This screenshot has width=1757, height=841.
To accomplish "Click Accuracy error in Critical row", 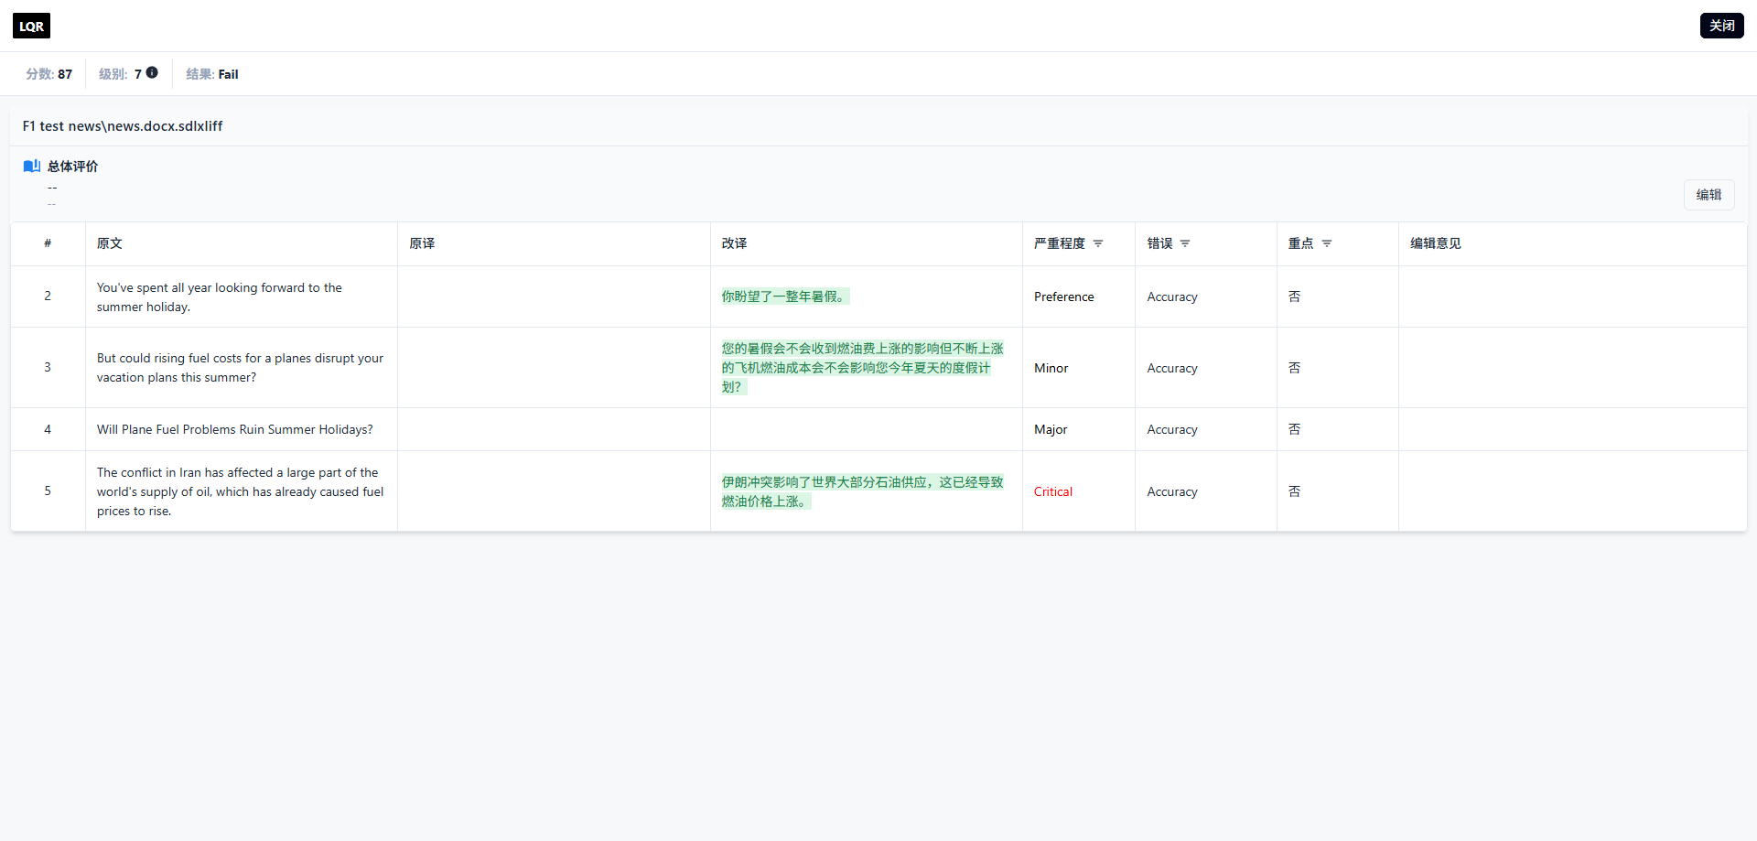I will pos(1172,491).
